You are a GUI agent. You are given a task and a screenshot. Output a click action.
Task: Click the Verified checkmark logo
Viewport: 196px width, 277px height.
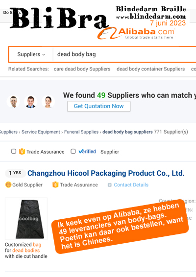[x=87, y=151]
